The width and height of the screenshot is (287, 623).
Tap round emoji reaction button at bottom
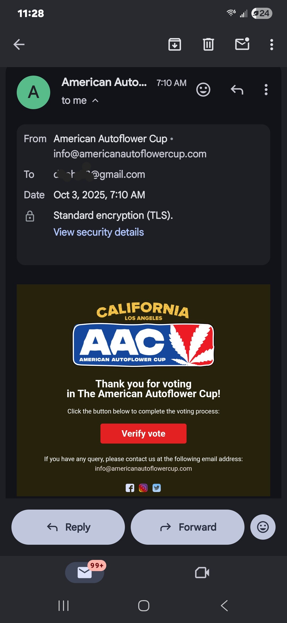(x=263, y=527)
